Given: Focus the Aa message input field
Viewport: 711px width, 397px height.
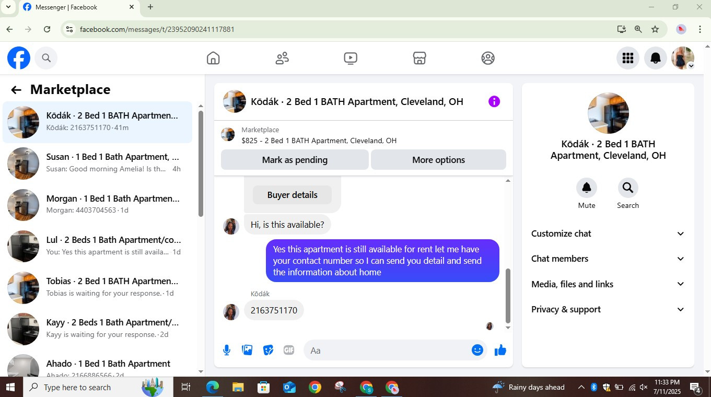Looking at the screenshot, I should [x=388, y=350].
